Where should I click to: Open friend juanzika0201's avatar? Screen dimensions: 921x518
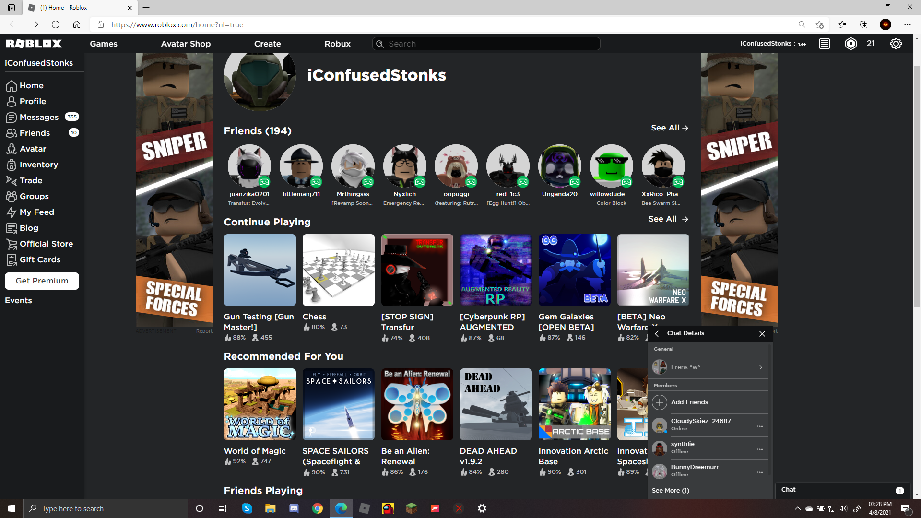tap(249, 166)
